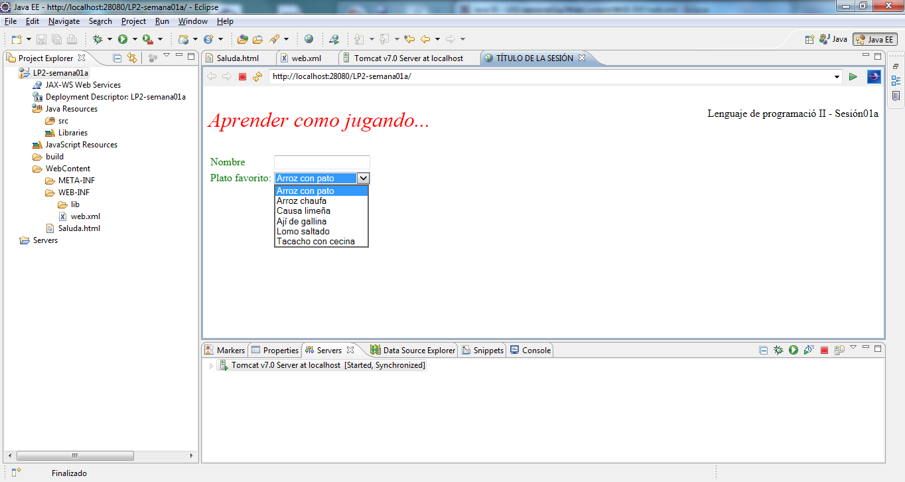Open the Web Browser globe icon
This screenshot has height=482, width=905.
click(308, 40)
